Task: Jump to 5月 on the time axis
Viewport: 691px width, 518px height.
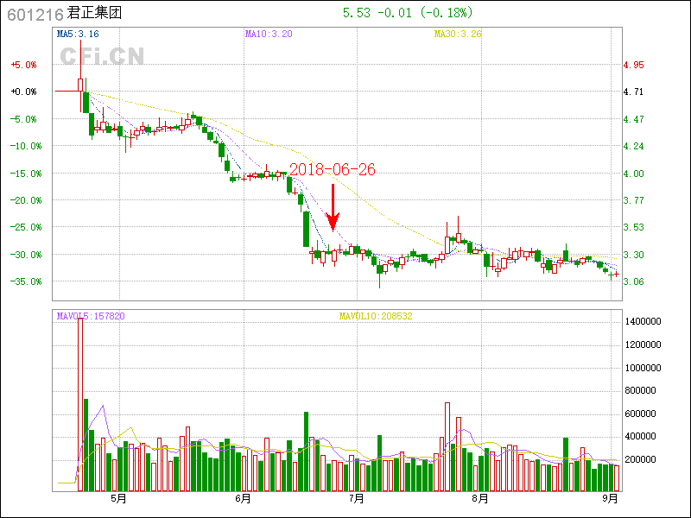Action: click(x=118, y=498)
